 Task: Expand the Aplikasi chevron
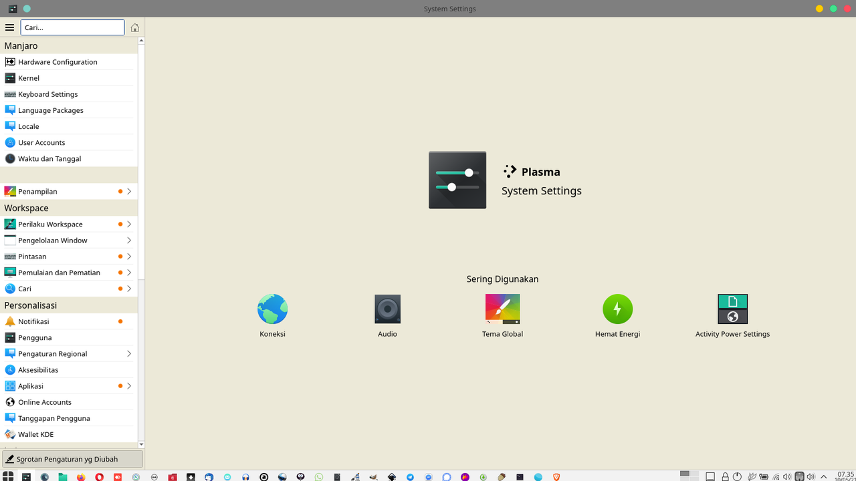point(129,386)
